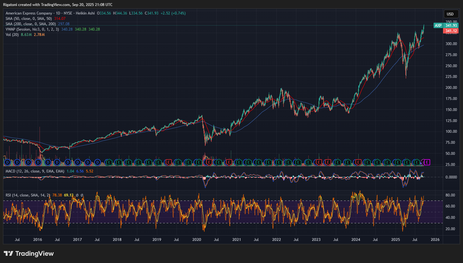
Task: Click the MACD value 6.56
Action: 80,171
